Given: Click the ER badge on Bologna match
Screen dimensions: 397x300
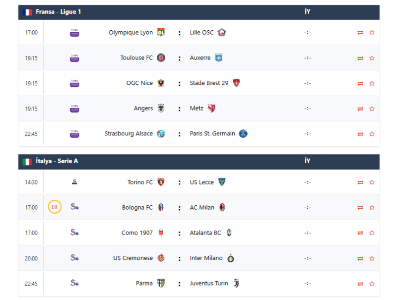Looking at the screenshot, I should pos(55,207).
